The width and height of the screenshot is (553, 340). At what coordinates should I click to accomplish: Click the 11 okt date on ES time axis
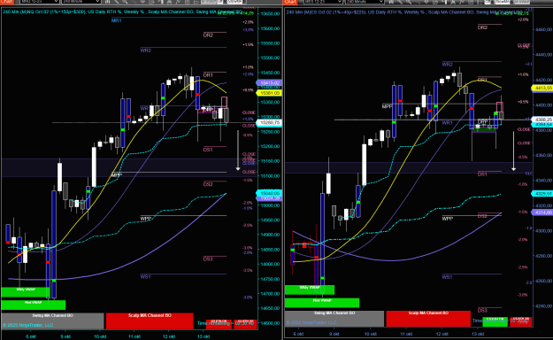tap(406, 334)
